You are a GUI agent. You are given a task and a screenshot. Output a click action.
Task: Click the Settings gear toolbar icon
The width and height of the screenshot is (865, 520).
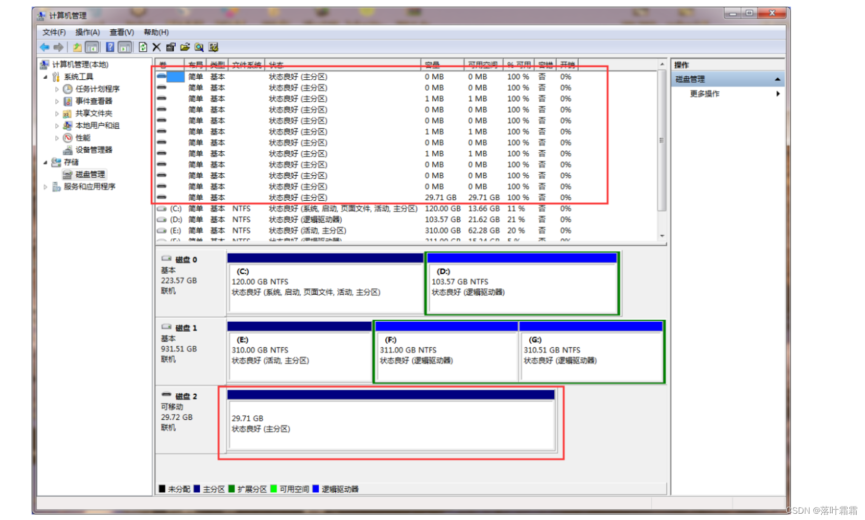(x=213, y=47)
